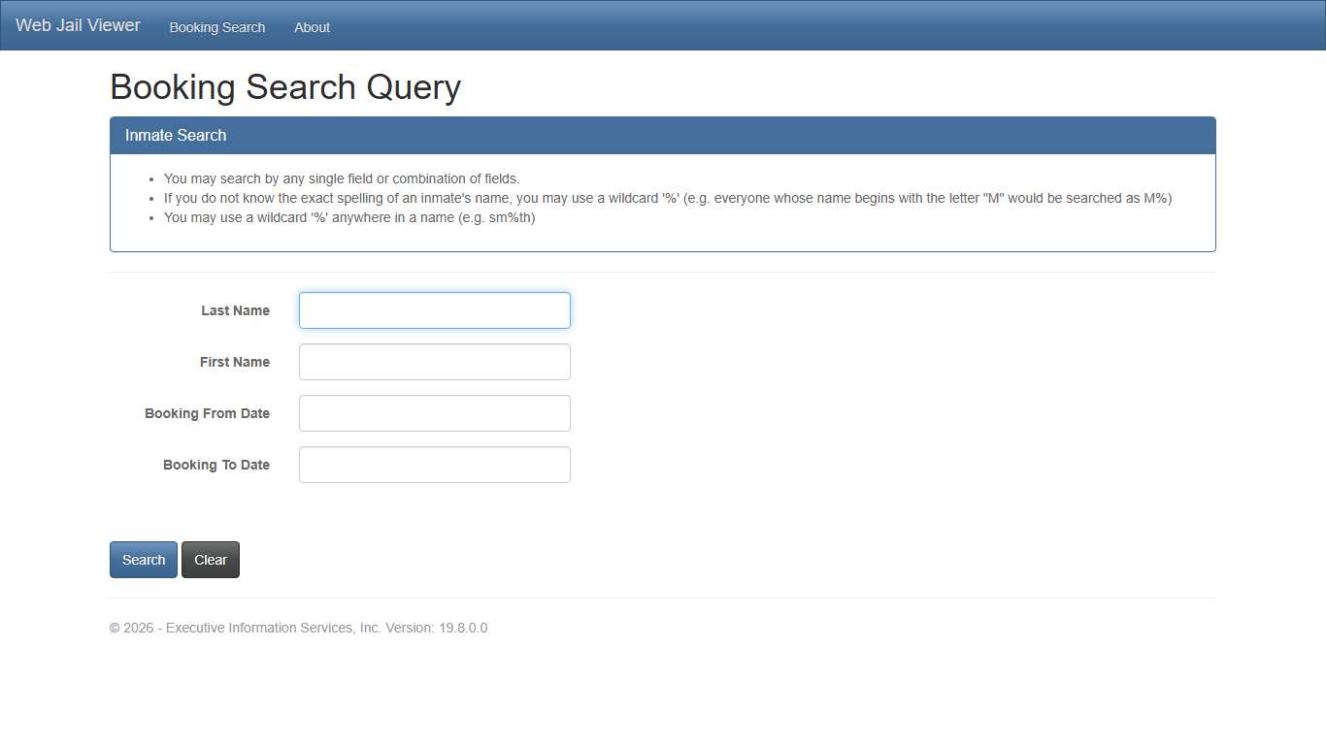
Task: Click the Booking Search Query heading
Action: (284, 87)
